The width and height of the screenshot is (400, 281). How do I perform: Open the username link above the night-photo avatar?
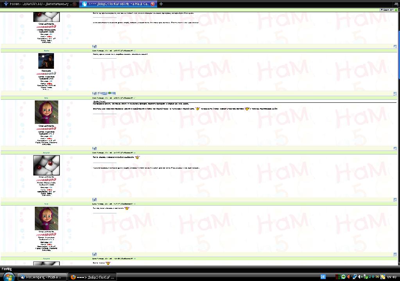(x=47, y=51)
